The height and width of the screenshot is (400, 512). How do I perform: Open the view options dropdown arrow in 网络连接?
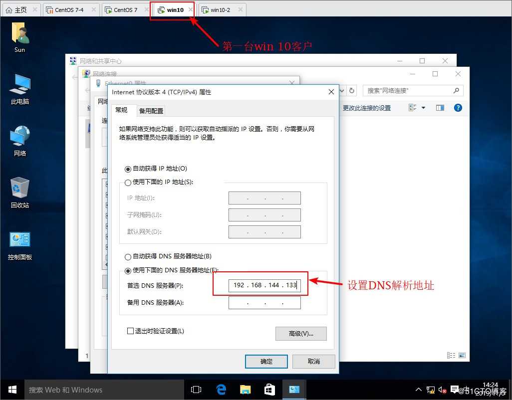[424, 108]
